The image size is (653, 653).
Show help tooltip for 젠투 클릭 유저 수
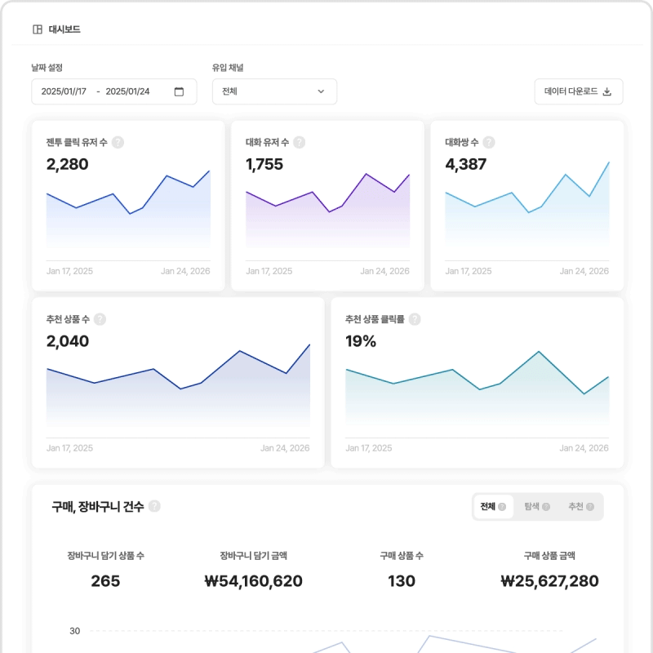(118, 142)
